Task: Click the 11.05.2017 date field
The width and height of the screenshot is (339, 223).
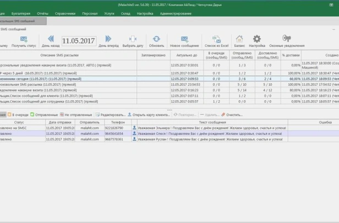Action: [79, 40]
